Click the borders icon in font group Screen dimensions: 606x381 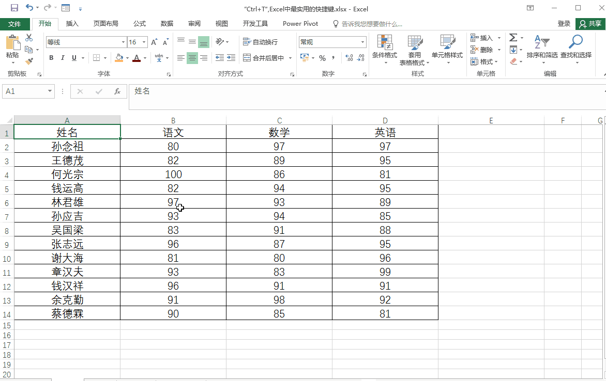point(97,58)
